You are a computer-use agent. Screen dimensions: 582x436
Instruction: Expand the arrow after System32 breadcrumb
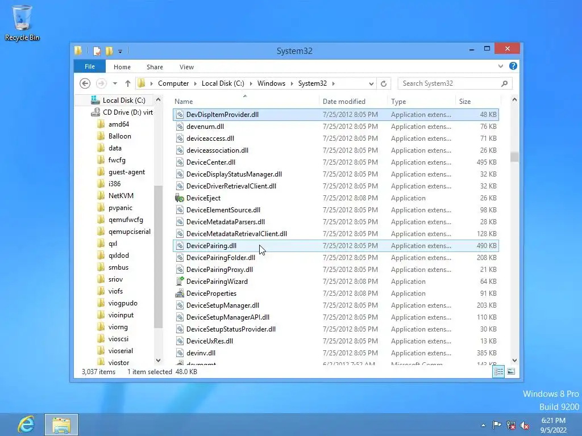point(333,83)
